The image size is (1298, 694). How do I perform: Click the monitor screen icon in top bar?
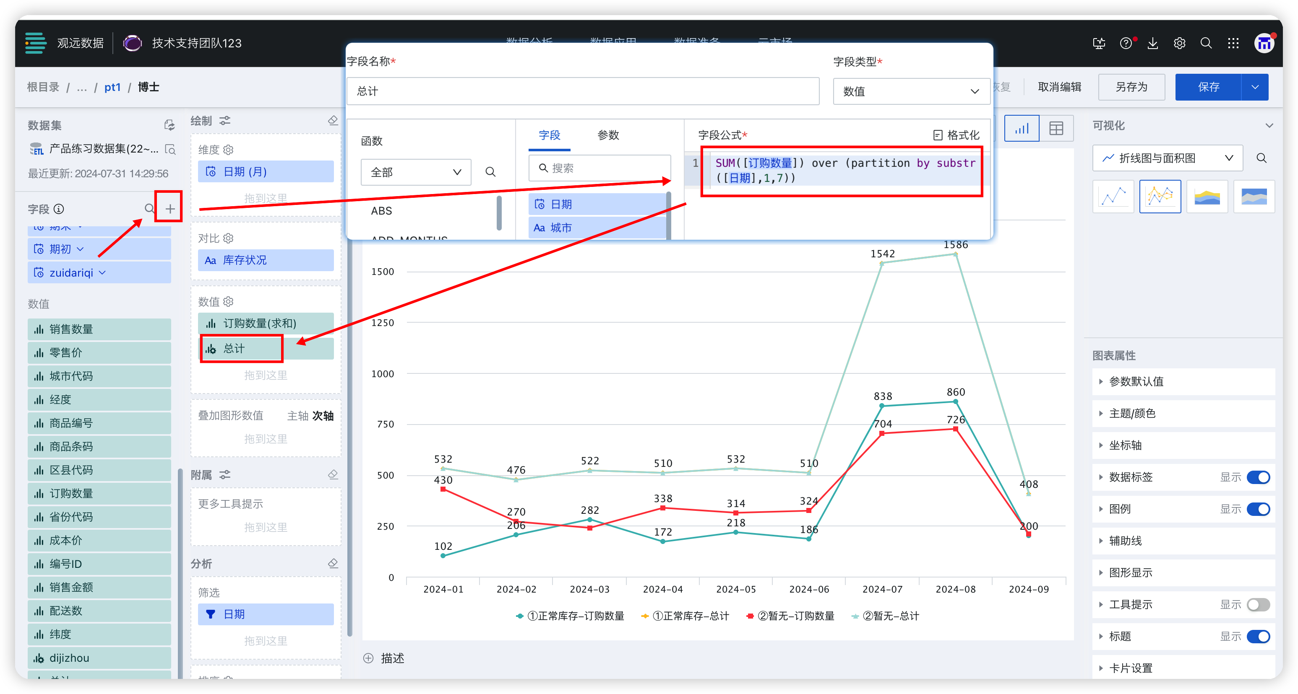[x=1098, y=43]
